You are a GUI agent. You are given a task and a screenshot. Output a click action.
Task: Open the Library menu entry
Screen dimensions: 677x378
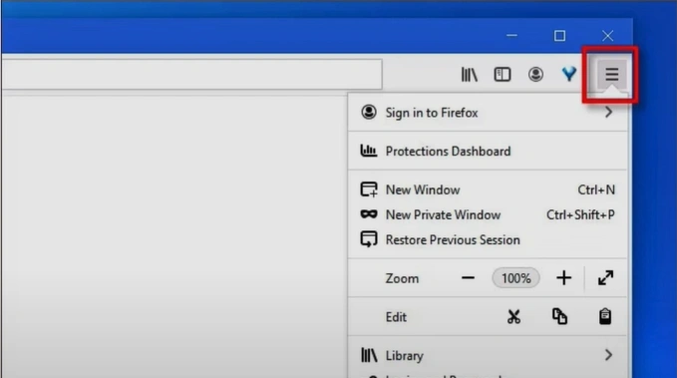488,355
